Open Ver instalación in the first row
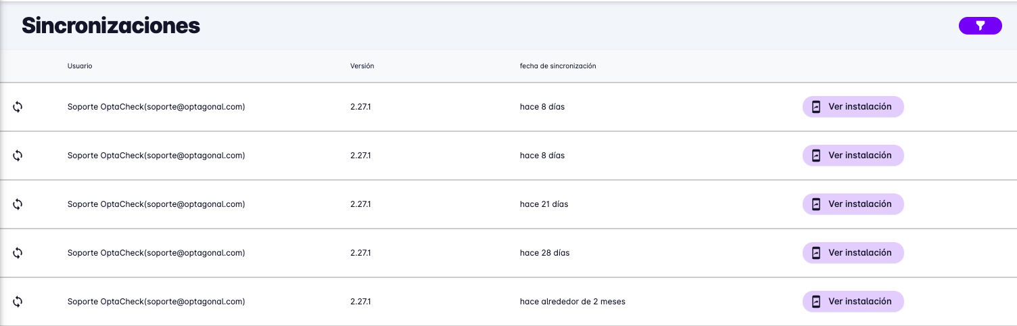Viewport: 1017px width, 326px height. coord(853,107)
